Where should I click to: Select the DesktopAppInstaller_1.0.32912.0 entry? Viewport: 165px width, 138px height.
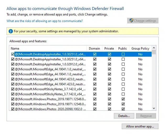[x=50, y=64]
